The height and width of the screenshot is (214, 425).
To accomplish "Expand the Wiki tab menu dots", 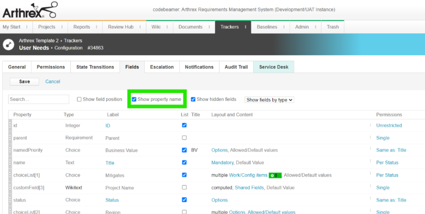I will (x=167, y=27).
